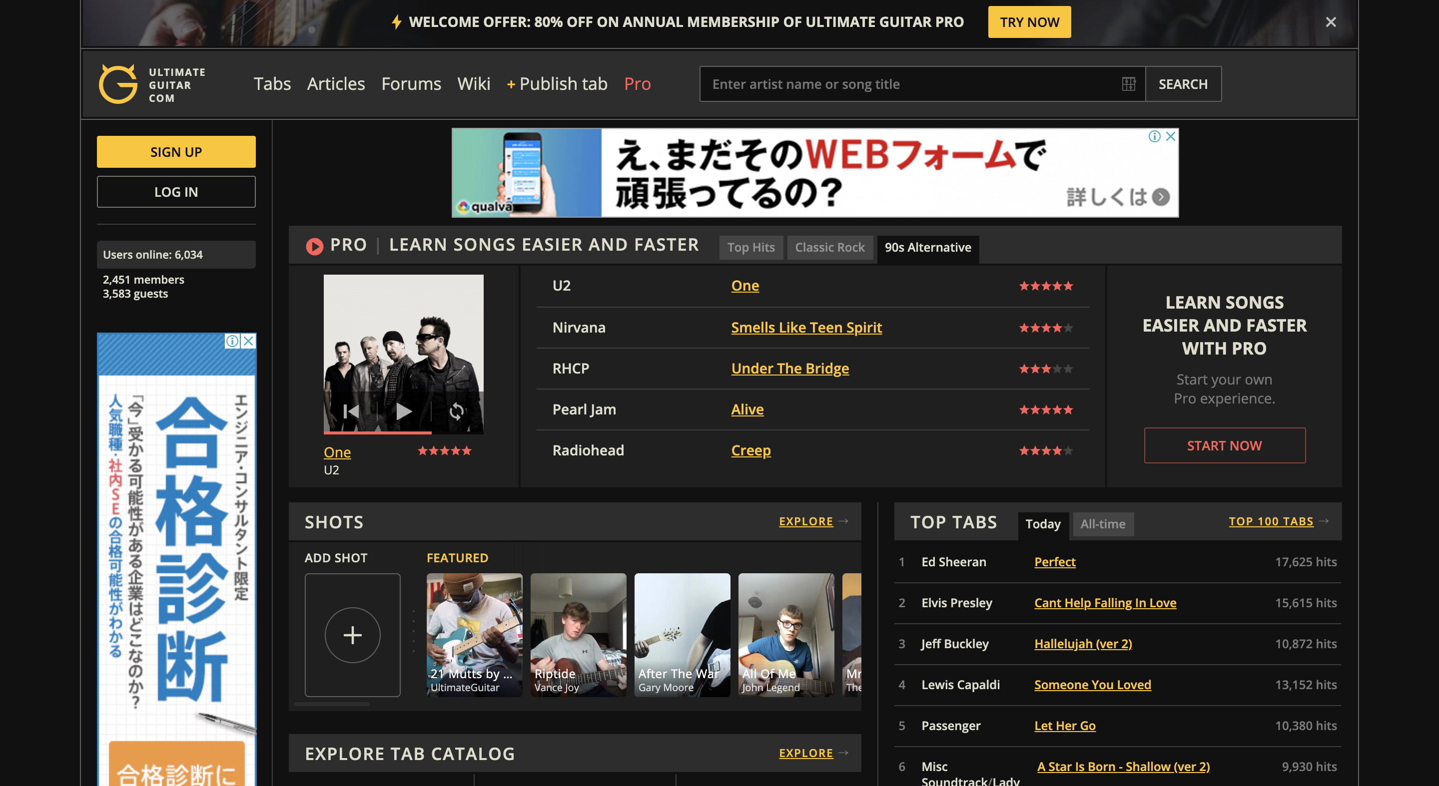Open Pearl Jam's Alive link

[747, 409]
